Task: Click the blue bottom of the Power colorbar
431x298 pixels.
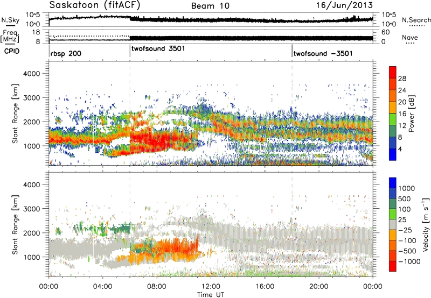Action: pos(393,154)
